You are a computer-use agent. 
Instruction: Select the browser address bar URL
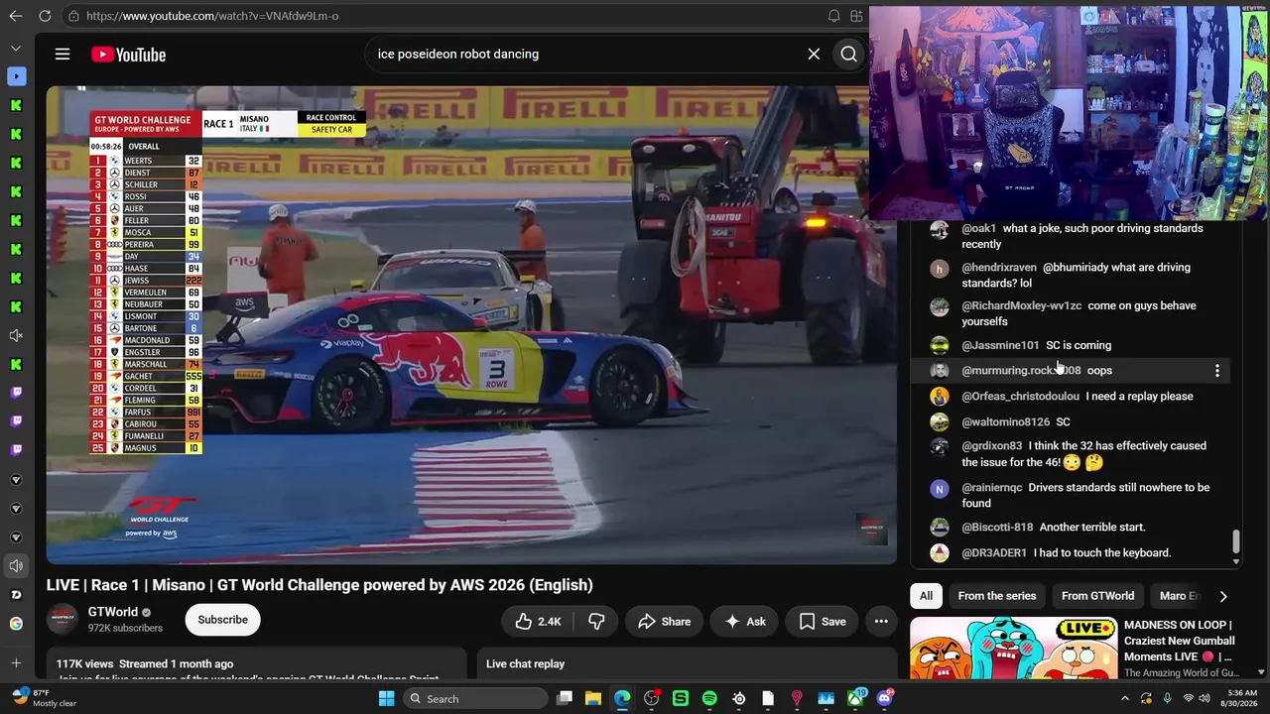point(212,16)
